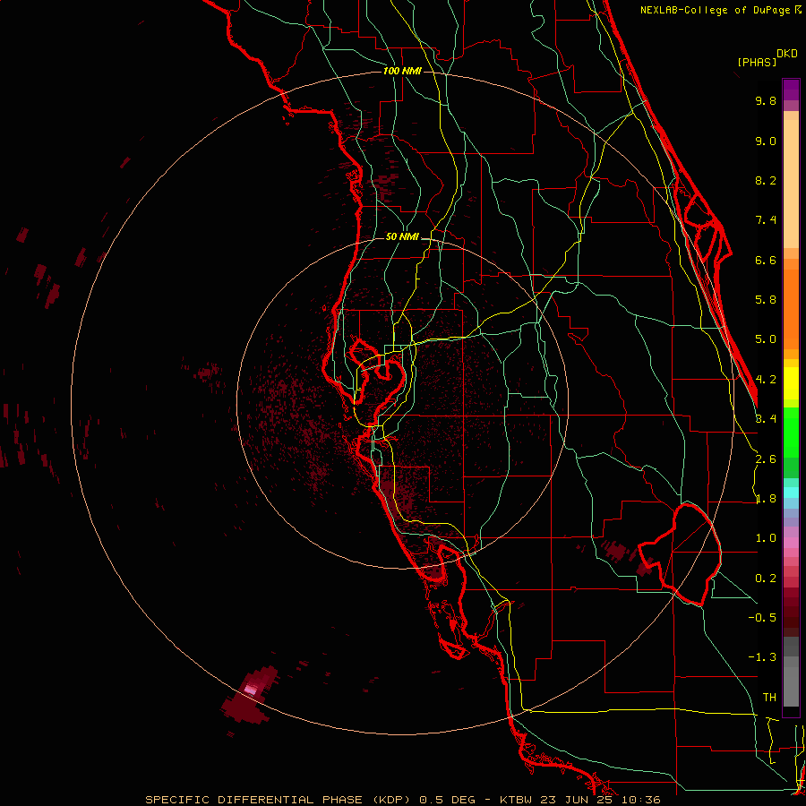Select the 2.6 scale value
806x806 pixels.
tap(766, 459)
